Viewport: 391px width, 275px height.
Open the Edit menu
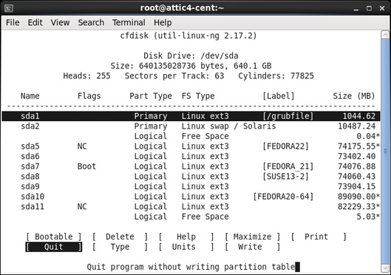(x=35, y=23)
